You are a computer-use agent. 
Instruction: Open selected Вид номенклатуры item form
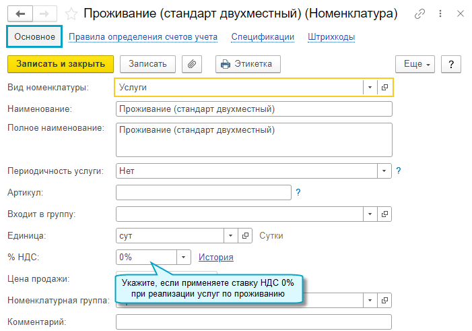coord(385,88)
